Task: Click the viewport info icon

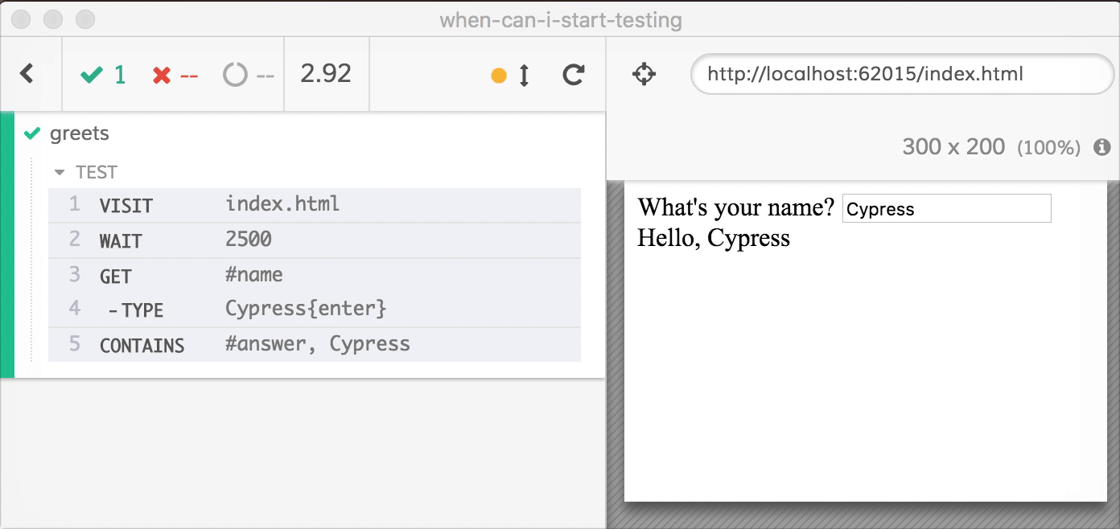Action: point(1101,147)
